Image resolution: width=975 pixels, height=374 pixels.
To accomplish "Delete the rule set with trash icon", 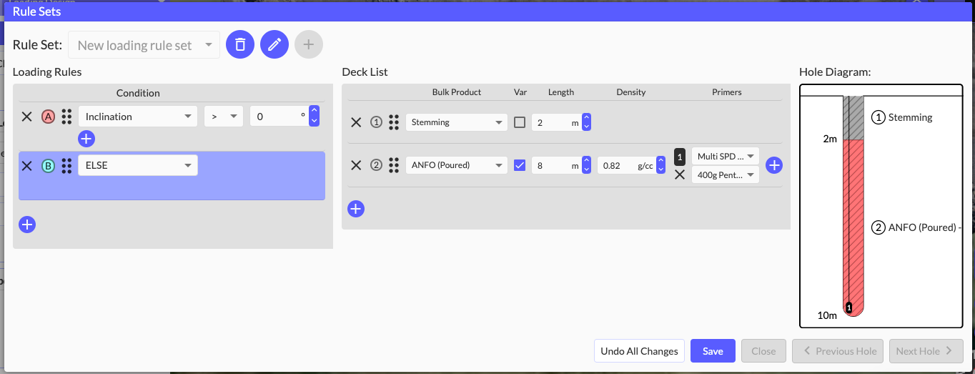I will pyautogui.click(x=240, y=45).
